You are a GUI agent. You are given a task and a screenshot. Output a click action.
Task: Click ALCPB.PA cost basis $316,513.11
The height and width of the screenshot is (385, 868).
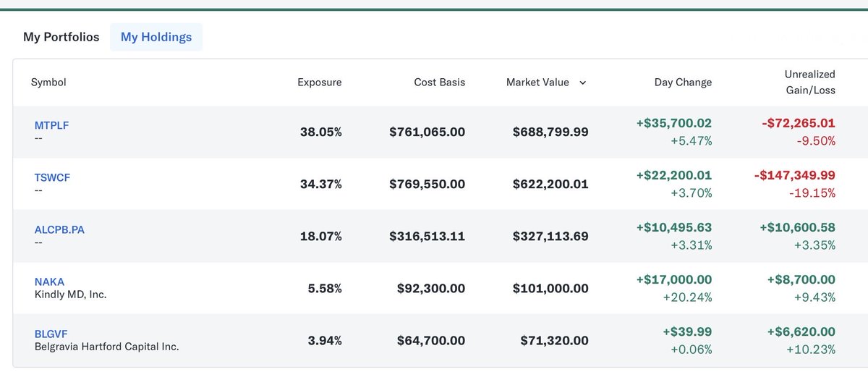point(427,237)
